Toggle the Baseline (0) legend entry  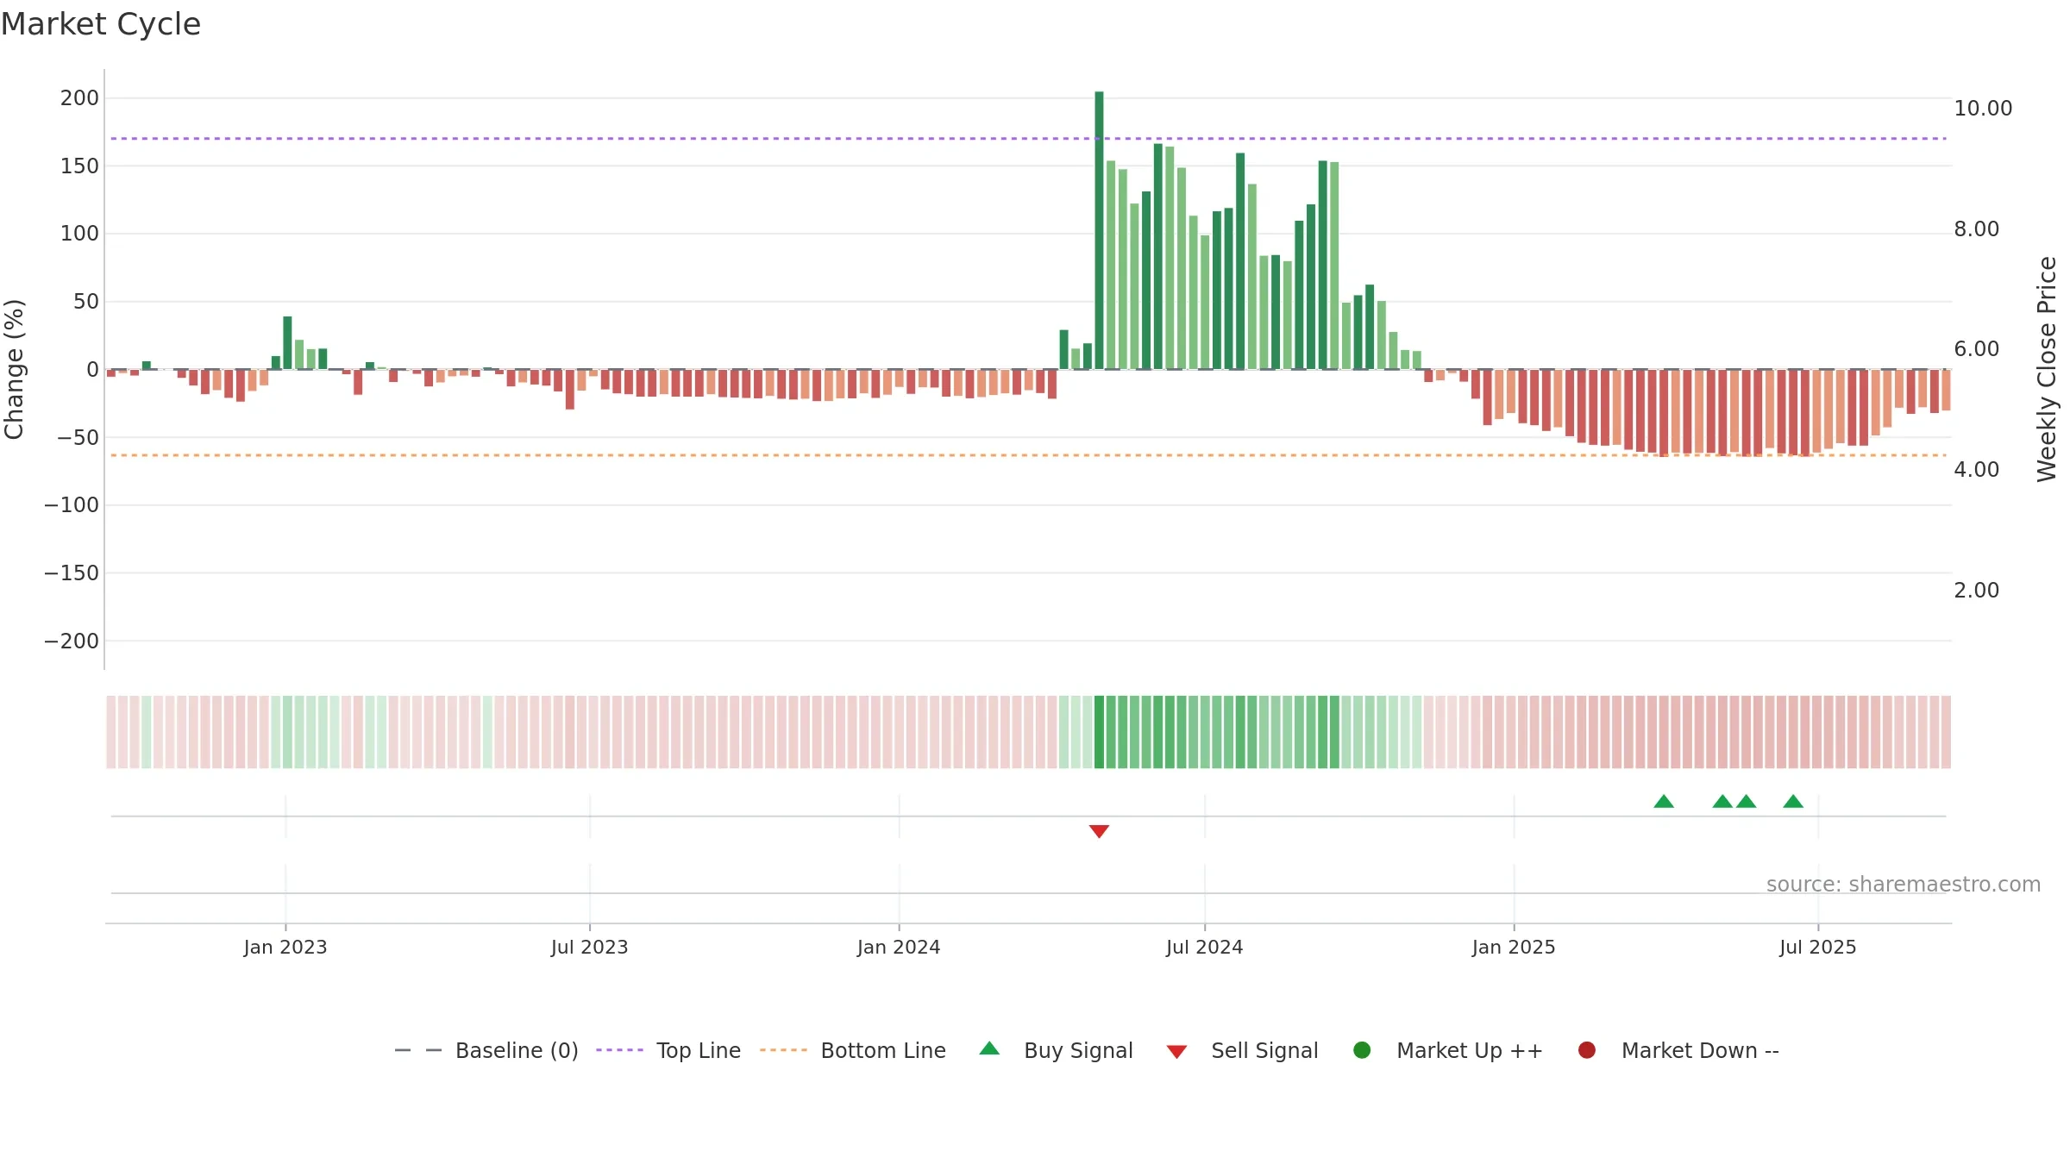coord(517,1051)
